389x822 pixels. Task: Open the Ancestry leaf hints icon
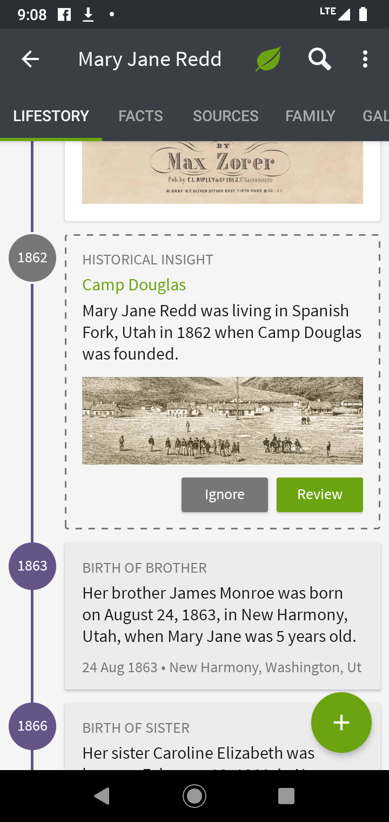pyautogui.click(x=269, y=59)
